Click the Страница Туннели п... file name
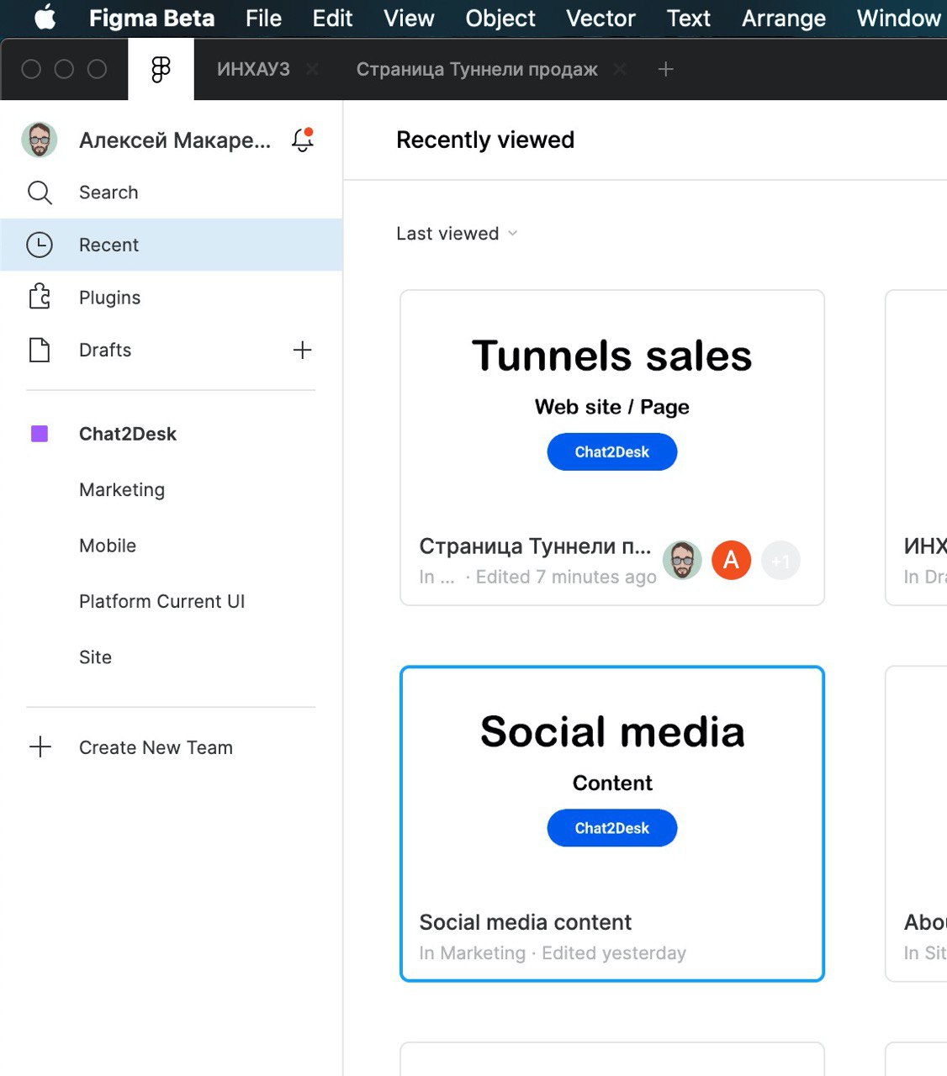This screenshot has height=1076, width=947. pyautogui.click(x=535, y=546)
